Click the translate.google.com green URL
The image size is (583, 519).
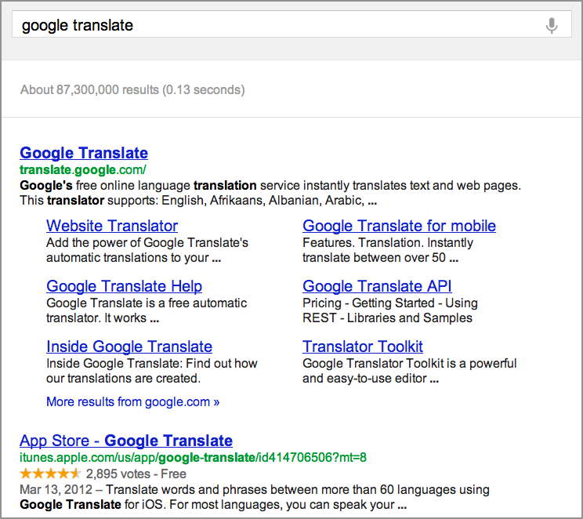point(83,169)
